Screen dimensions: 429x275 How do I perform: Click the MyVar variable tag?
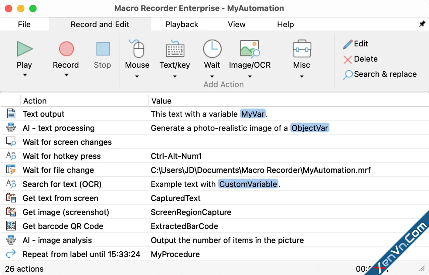coord(253,114)
